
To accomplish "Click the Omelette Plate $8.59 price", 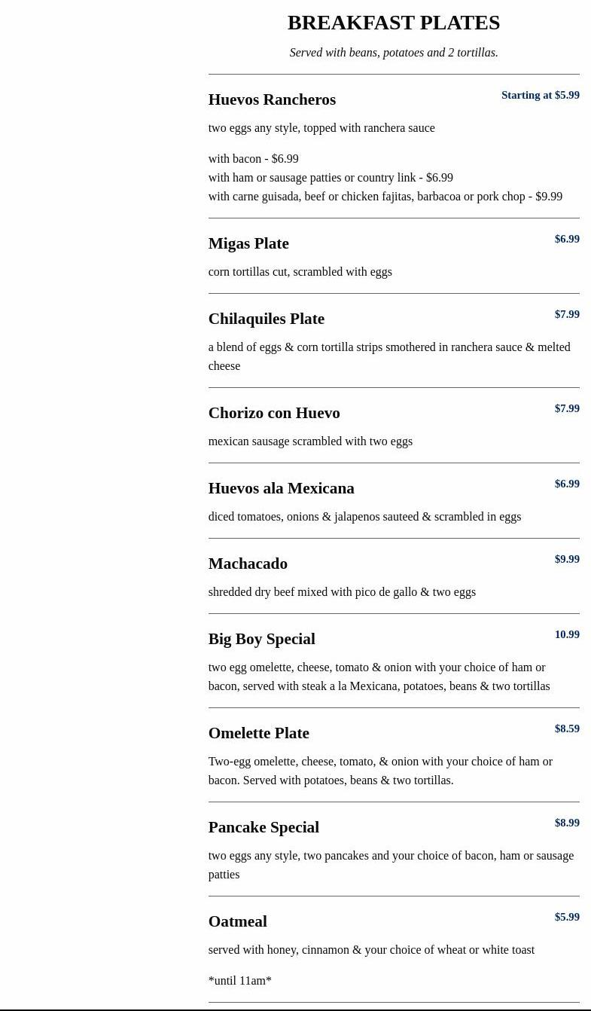I will 567,728.
